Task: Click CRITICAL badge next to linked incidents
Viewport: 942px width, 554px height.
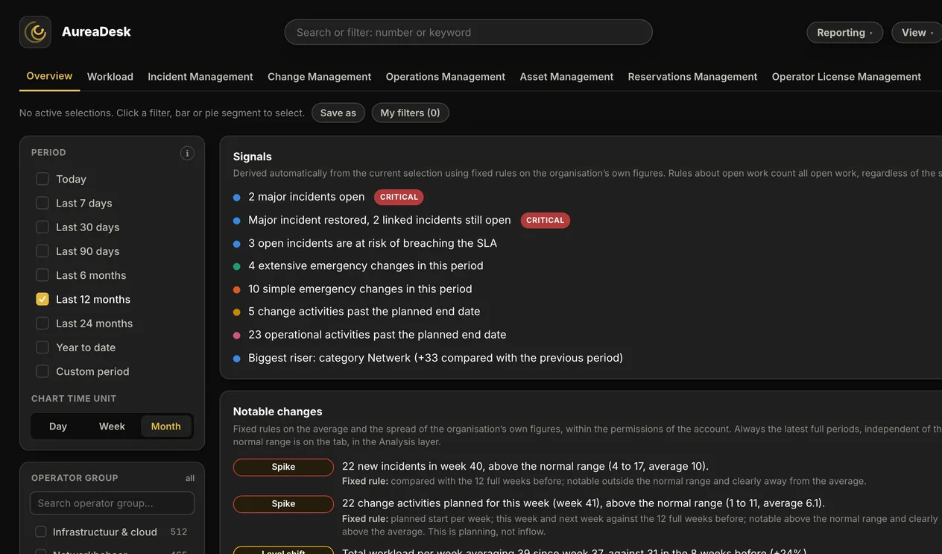Action: 545,220
